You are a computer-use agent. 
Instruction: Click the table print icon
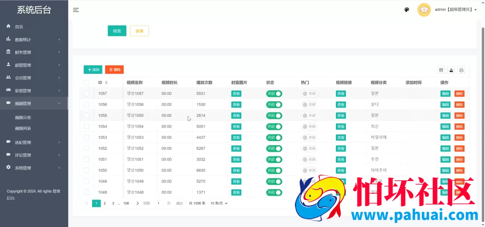click(461, 70)
